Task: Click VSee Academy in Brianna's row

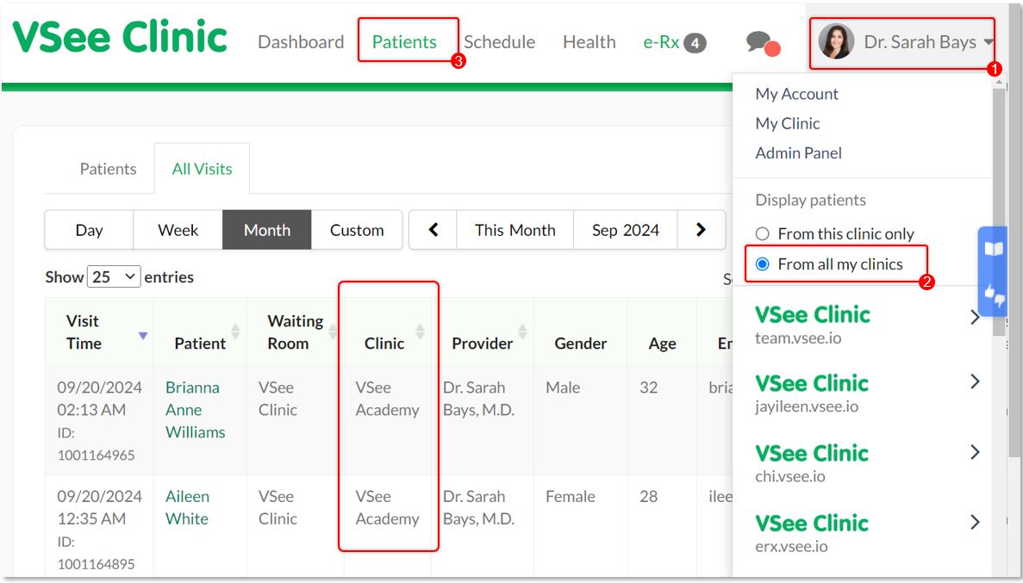Action: (x=388, y=399)
